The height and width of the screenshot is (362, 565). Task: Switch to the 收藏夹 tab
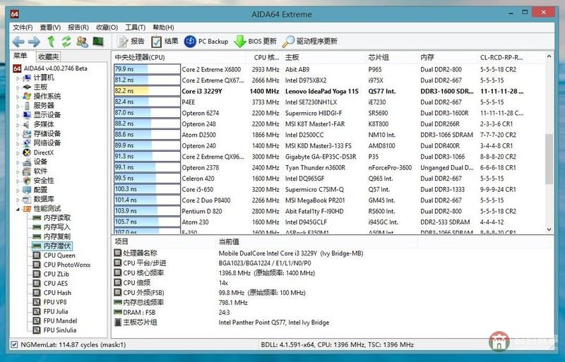pyautogui.click(x=48, y=56)
